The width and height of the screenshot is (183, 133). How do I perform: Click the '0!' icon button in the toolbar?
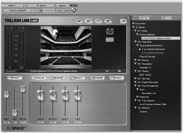pyautogui.click(x=89, y=21)
